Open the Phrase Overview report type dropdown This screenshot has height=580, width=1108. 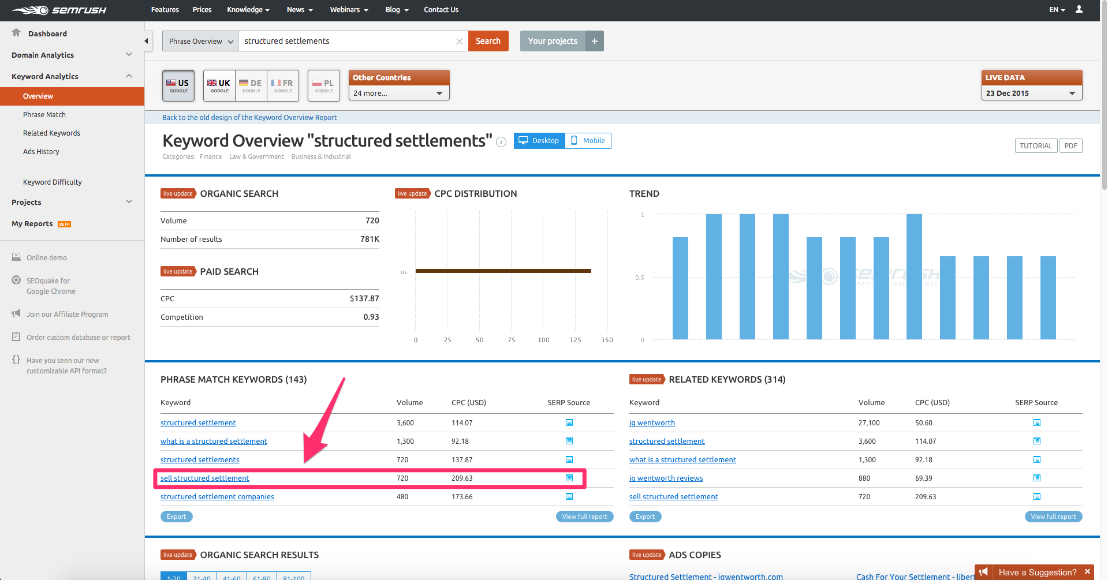pyautogui.click(x=200, y=41)
